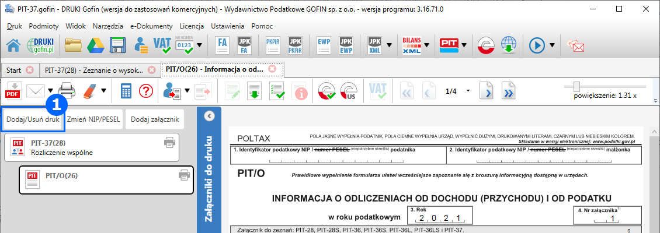660x233 pixels.
Task: Open the Widok menu
Action: (x=76, y=26)
